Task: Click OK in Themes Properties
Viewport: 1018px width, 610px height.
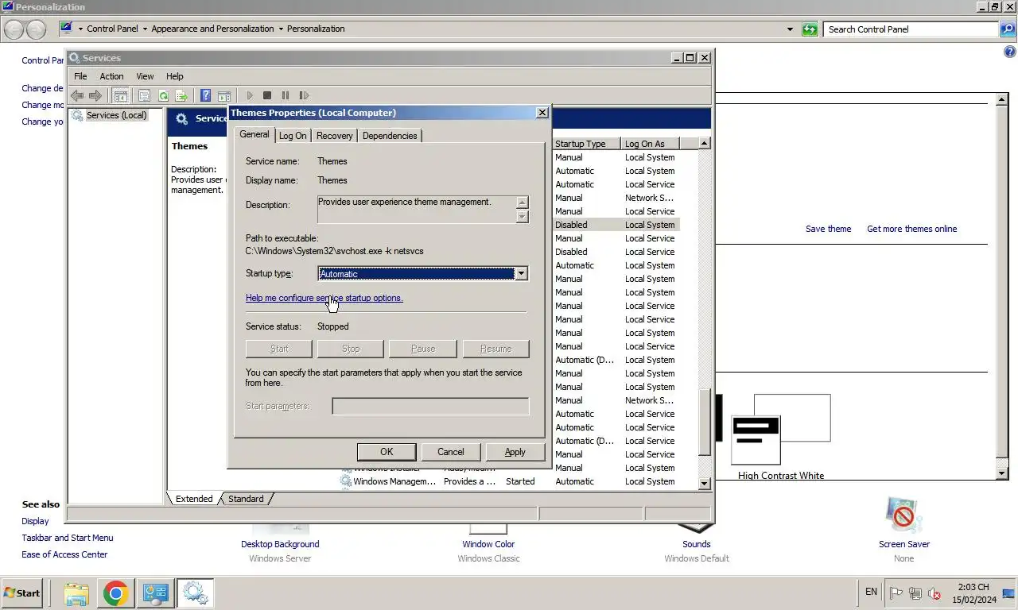Action: click(x=387, y=452)
